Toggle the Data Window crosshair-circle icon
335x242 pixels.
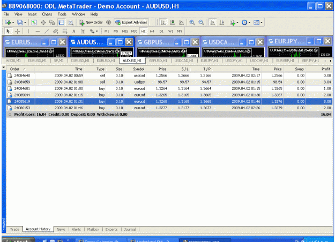[43, 22]
